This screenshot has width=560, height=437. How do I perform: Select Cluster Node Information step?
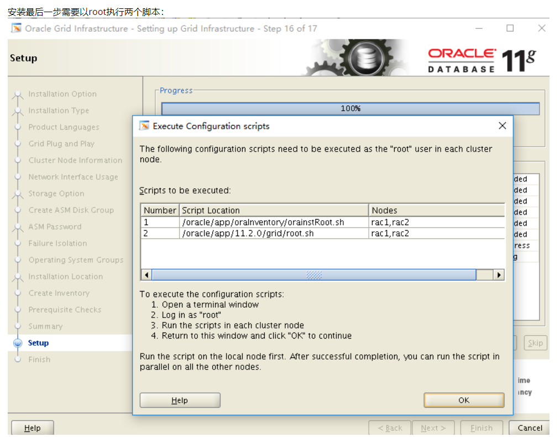[75, 160]
